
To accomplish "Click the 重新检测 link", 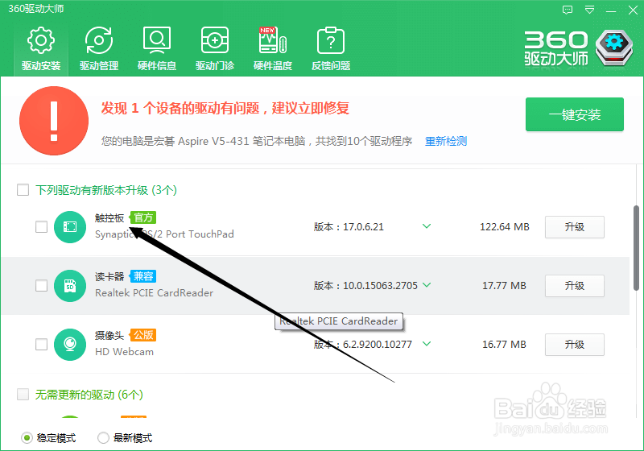I will click(x=446, y=141).
